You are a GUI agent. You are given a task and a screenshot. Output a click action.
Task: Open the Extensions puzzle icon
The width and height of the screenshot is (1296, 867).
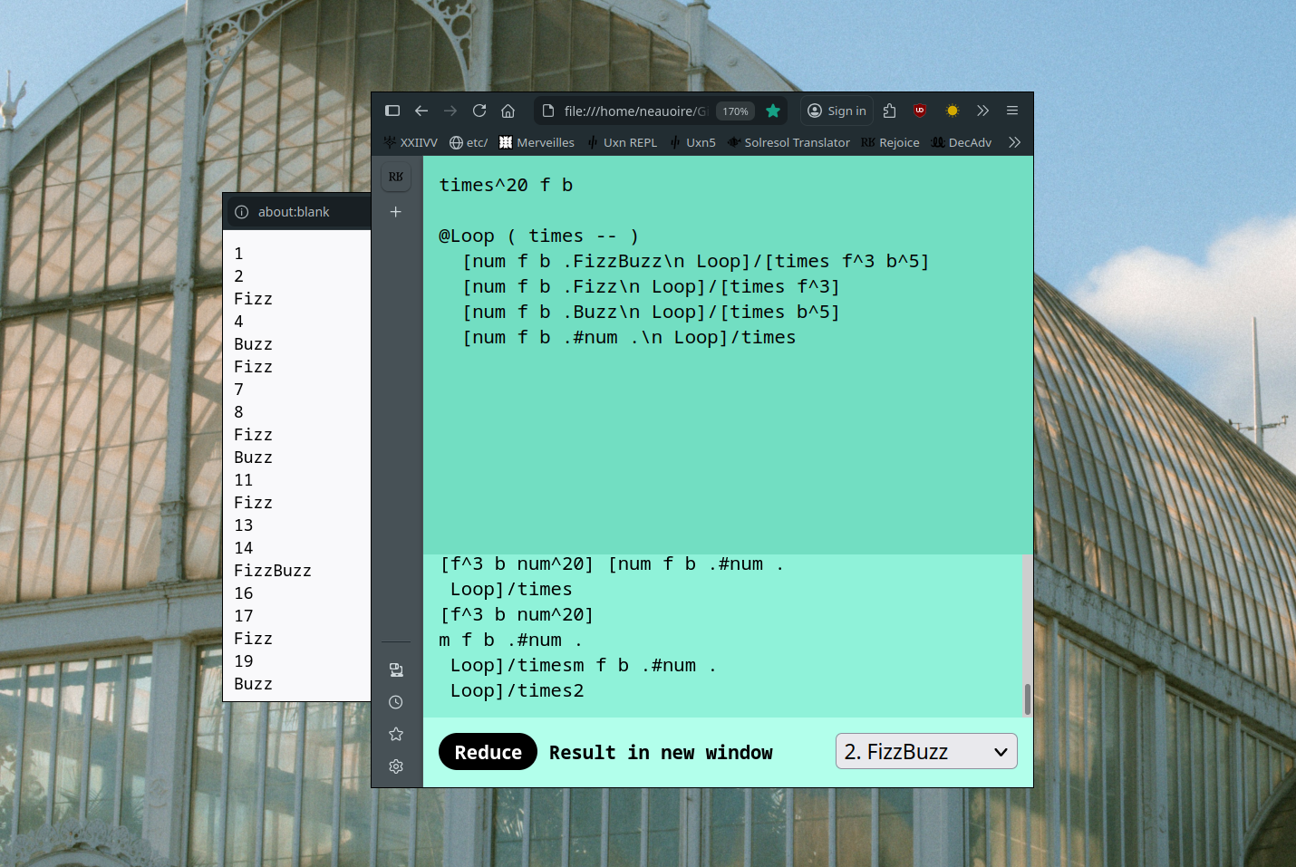pyautogui.click(x=889, y=111)
